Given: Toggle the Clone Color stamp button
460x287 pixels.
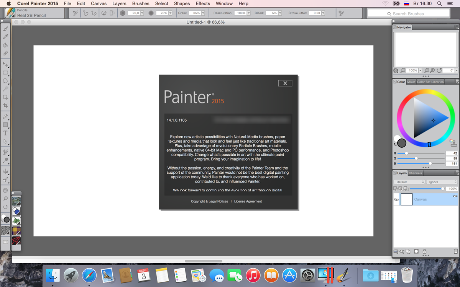Looking at the screenshot, I should pos(453,143).
